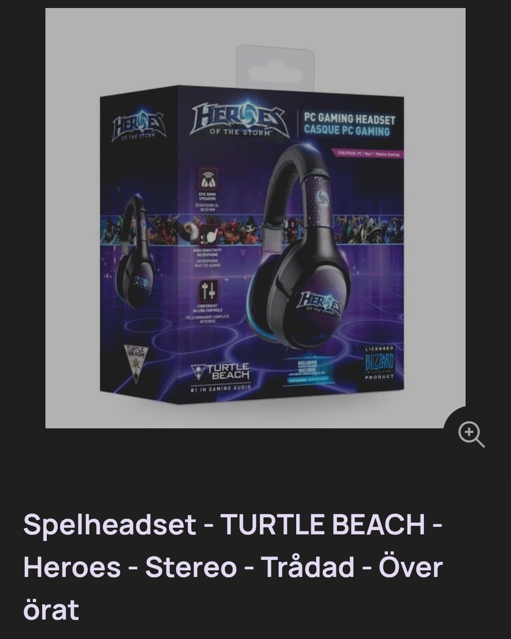Click the hanging tab on top of the box

pos(275,67)
